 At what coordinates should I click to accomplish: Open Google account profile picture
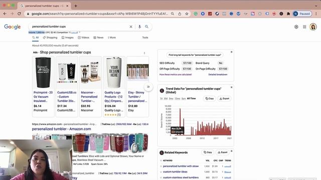(x=313, y=26)
